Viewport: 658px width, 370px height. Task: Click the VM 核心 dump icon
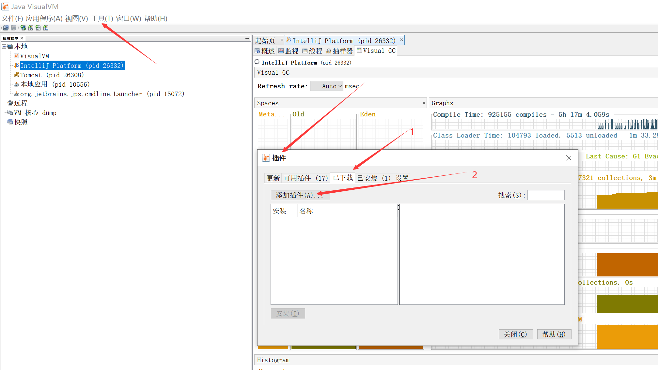click(x=10, y=112)
